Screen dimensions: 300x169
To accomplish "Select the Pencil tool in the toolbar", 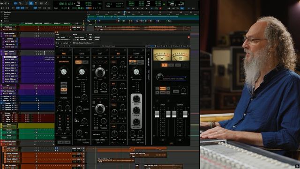I will click(x=46, y=3).
